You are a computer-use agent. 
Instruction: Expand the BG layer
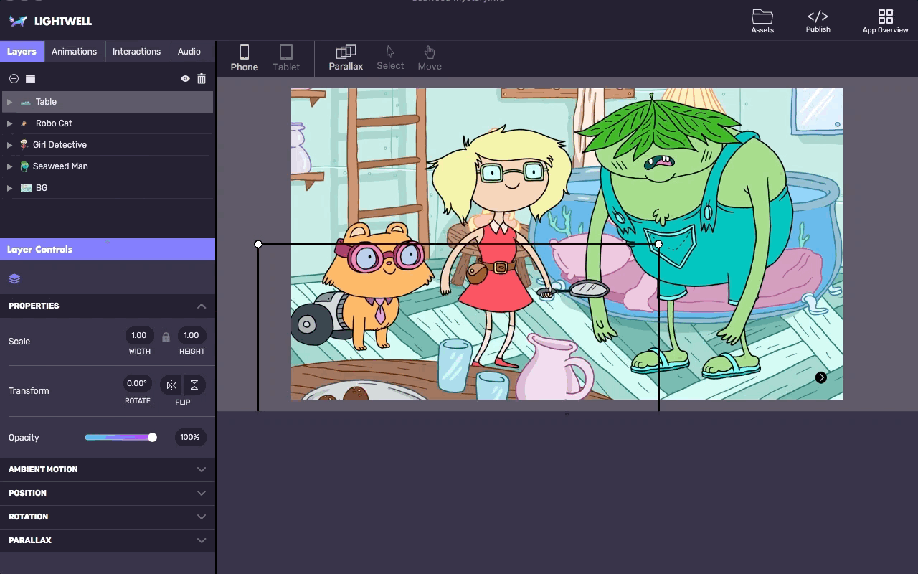(x=9, y=188)
